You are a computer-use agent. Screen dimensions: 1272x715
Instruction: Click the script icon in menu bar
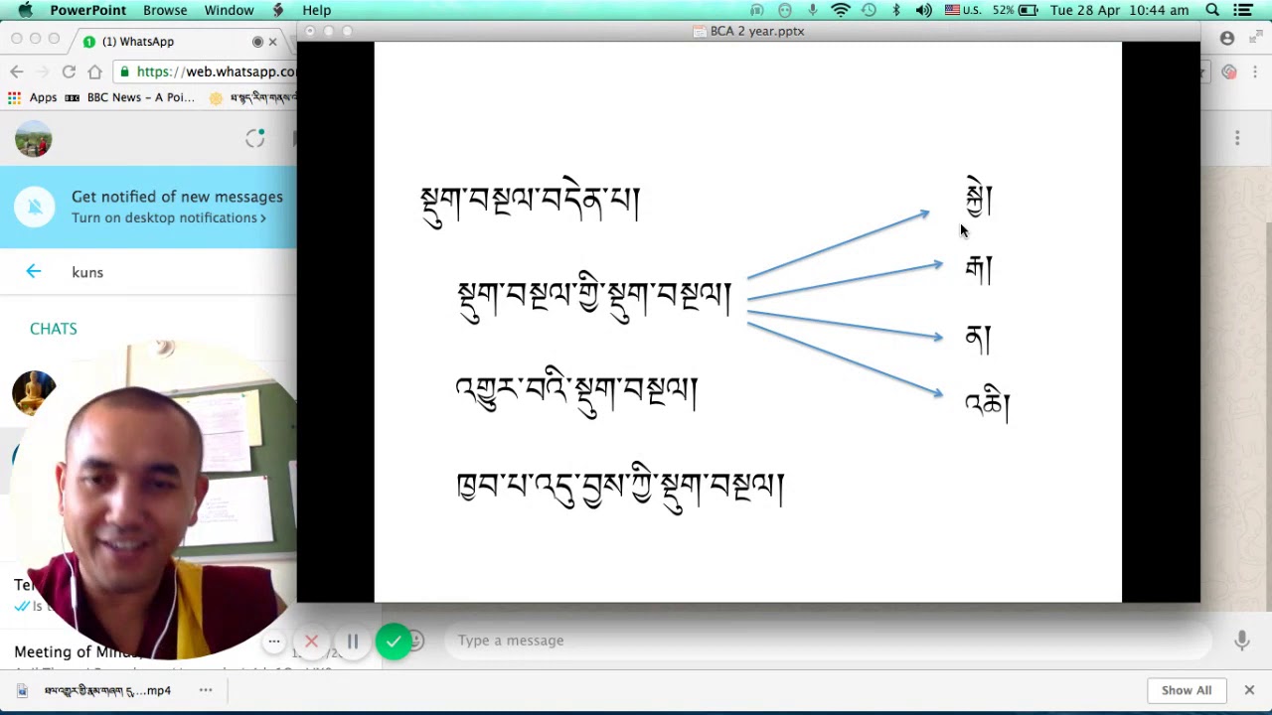tap(278, 10)
